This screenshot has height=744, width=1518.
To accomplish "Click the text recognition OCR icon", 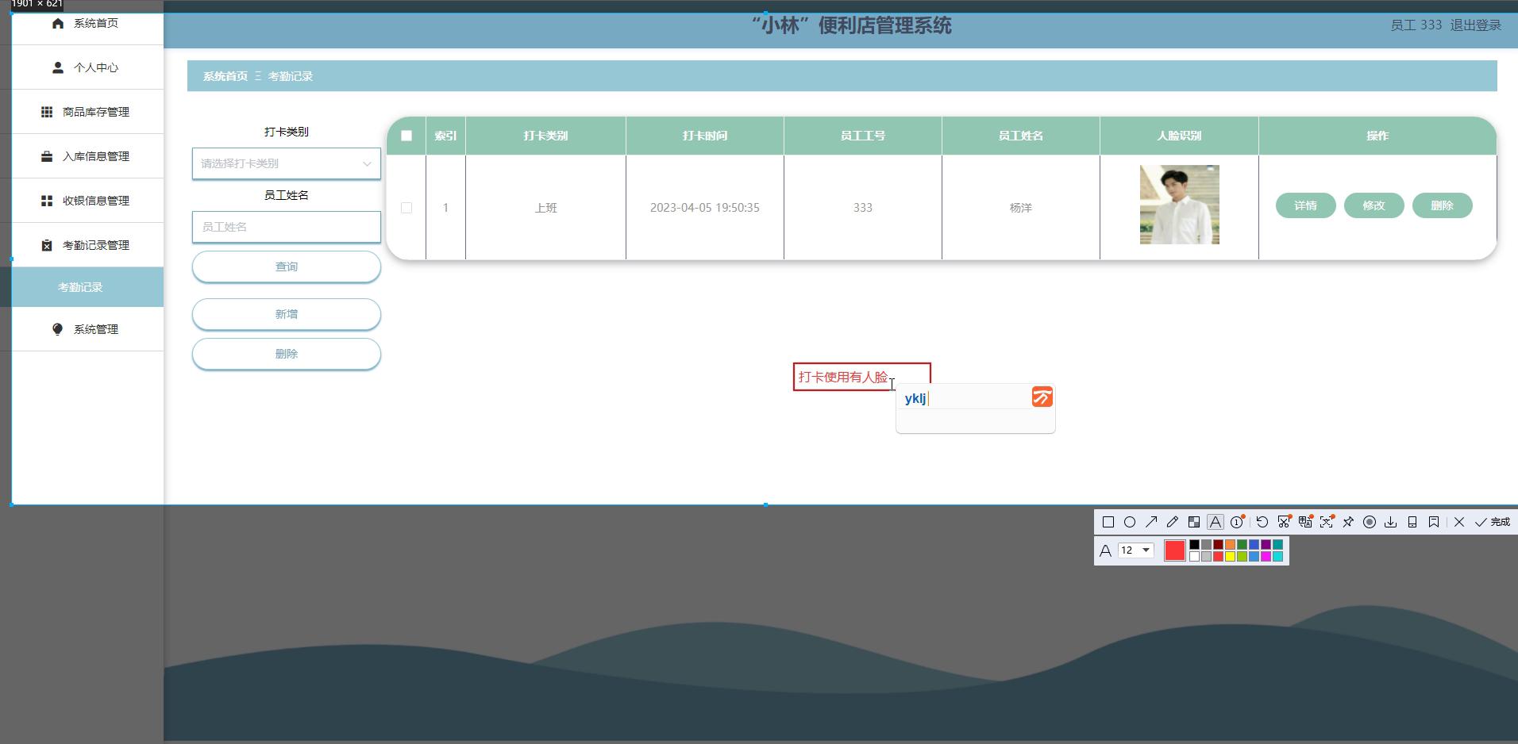I will pos(1327,522).
